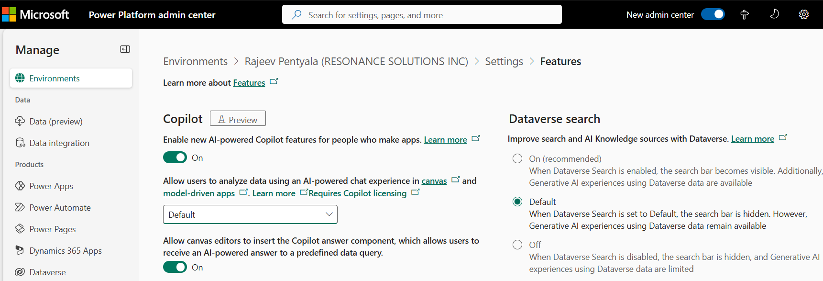This screenshot has height=281, width=823.
Task: Click Learn more link under Dataverse search
Action: pyautogui.click(x=752, y=139)
